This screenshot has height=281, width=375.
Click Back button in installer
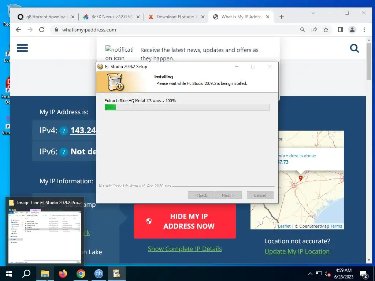(x=201, y=195)
